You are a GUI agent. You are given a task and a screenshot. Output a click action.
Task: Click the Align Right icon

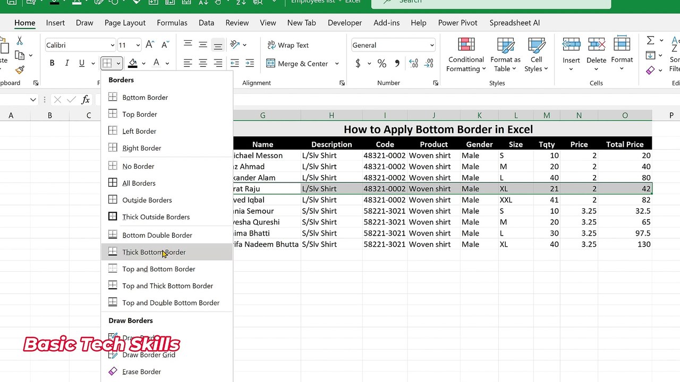pyautogui.click(x=218, y=63)
